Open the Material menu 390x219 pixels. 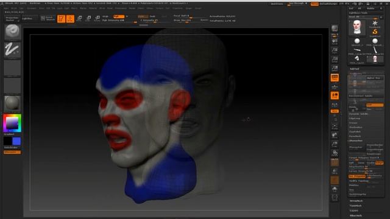[x=93, y=8]
